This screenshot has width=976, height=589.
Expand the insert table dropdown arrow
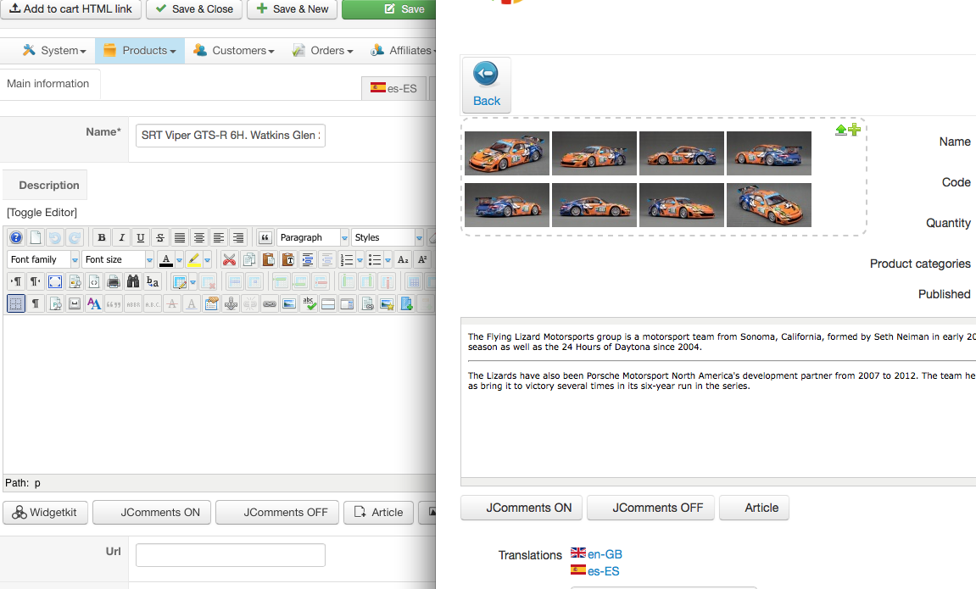pyautogui.click(x=193, y=282)
